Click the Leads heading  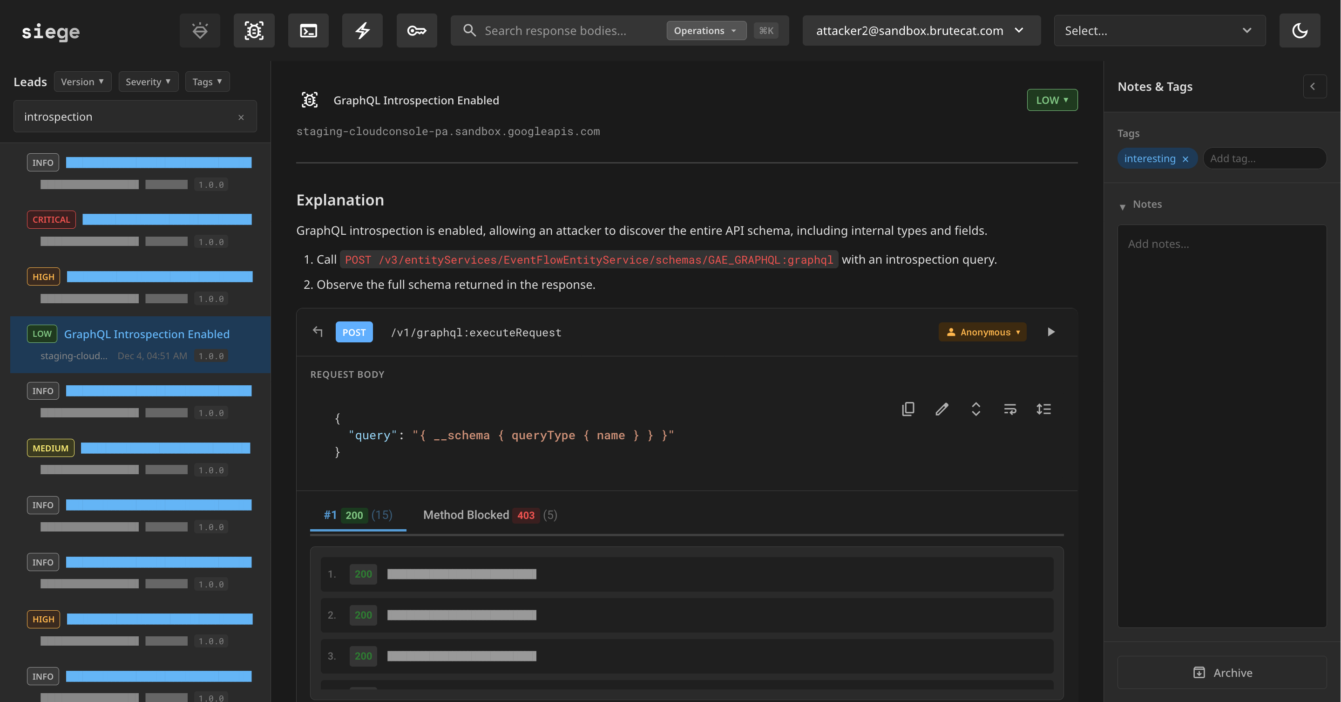tap(30, 82)
